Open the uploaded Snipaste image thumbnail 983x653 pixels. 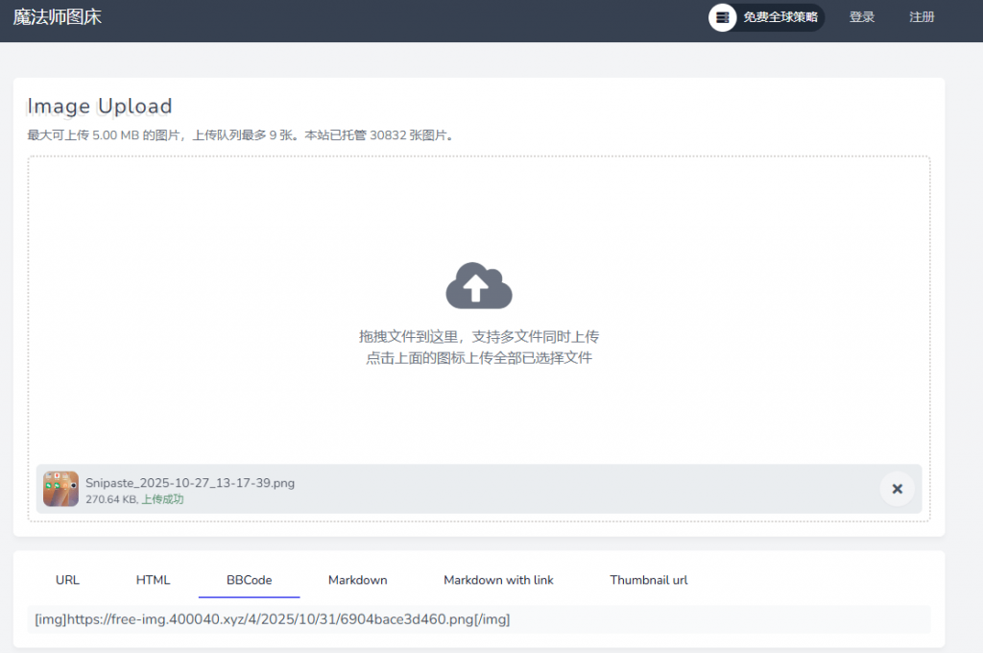60,489
